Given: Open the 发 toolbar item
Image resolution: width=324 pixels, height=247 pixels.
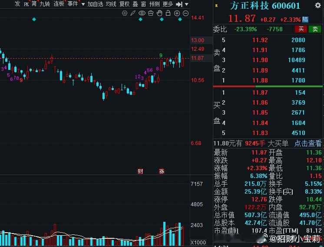Looking at the screenshot, I should pyautogui.click(x=17, y=4).
